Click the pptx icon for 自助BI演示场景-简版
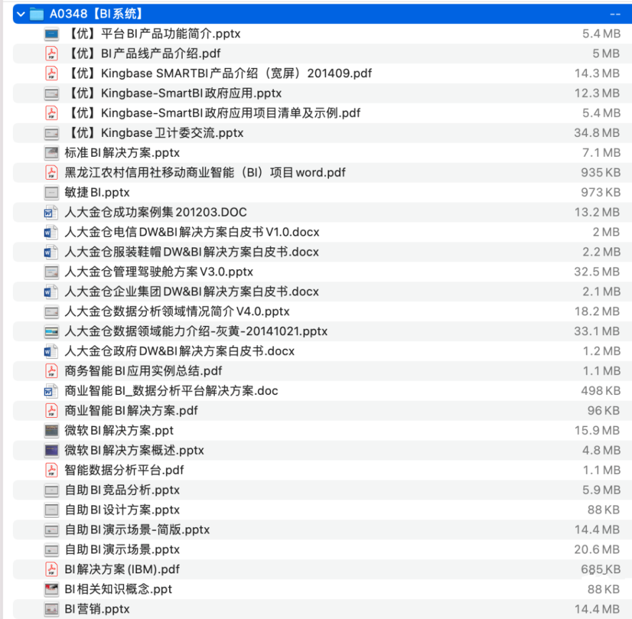 pos(52,530)
